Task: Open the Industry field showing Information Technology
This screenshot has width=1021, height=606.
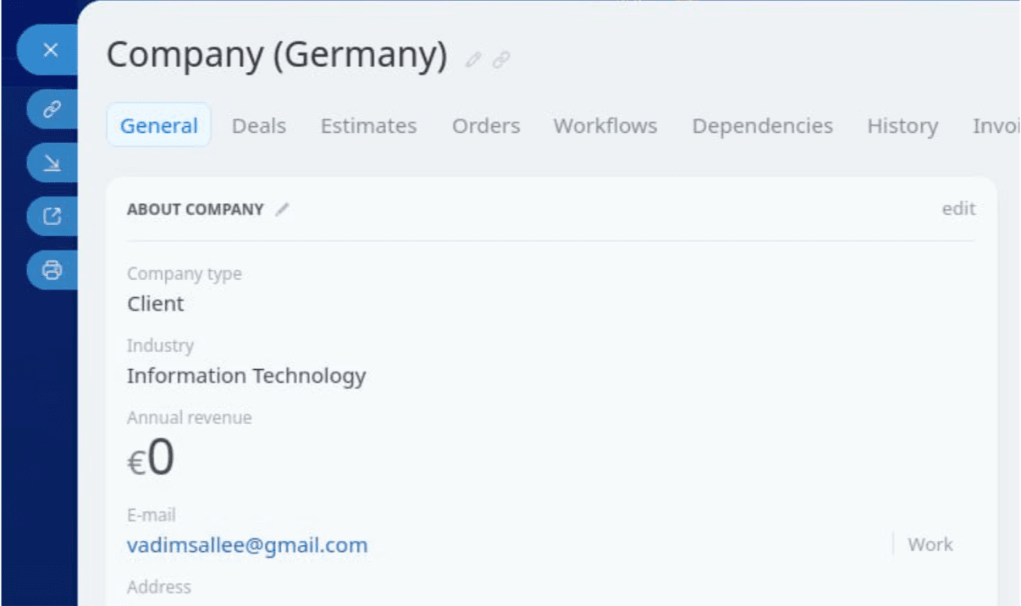Action: [x=246, y=376]
